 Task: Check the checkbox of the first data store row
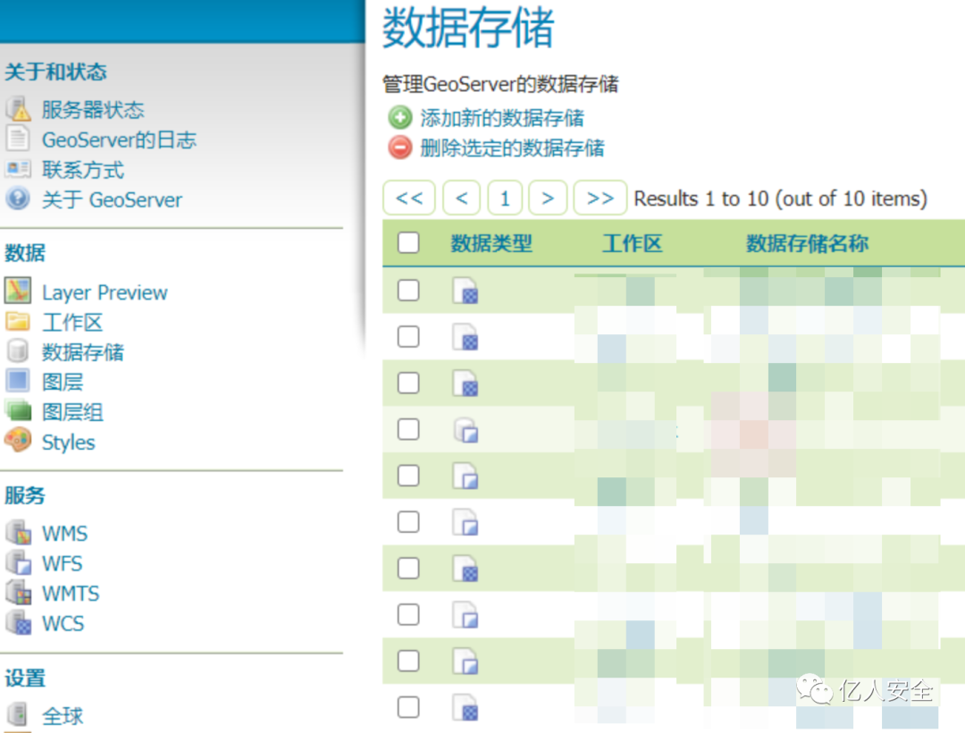coord(408,289)
